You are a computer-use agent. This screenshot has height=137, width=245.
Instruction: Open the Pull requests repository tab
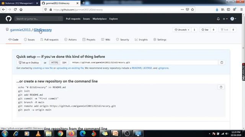point(49,40)
